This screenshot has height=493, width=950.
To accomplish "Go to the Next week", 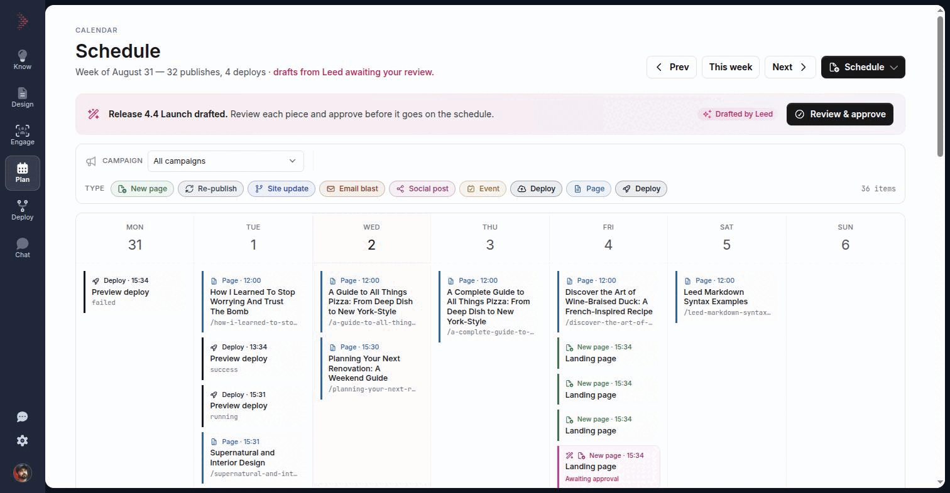I will pos(790,67).
